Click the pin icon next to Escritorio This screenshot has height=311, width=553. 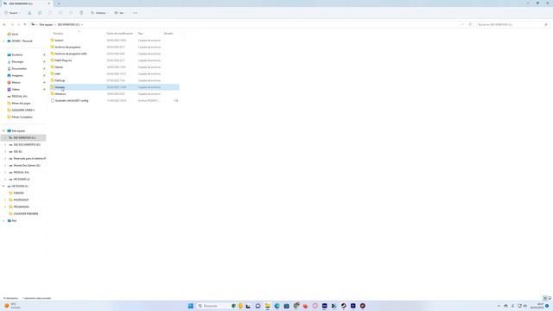click(44, 55)
